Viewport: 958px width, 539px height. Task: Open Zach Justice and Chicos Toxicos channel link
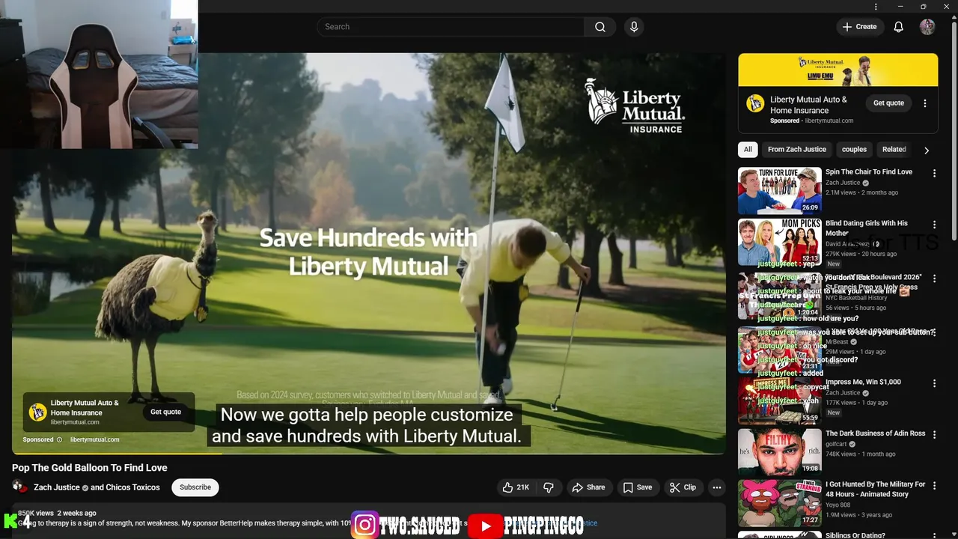click(x=97, y=487)
